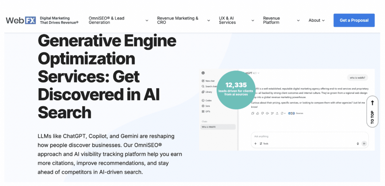The image size is (385, 186).
Task: Click the share upload icon
Action: [x=277, y=113]
